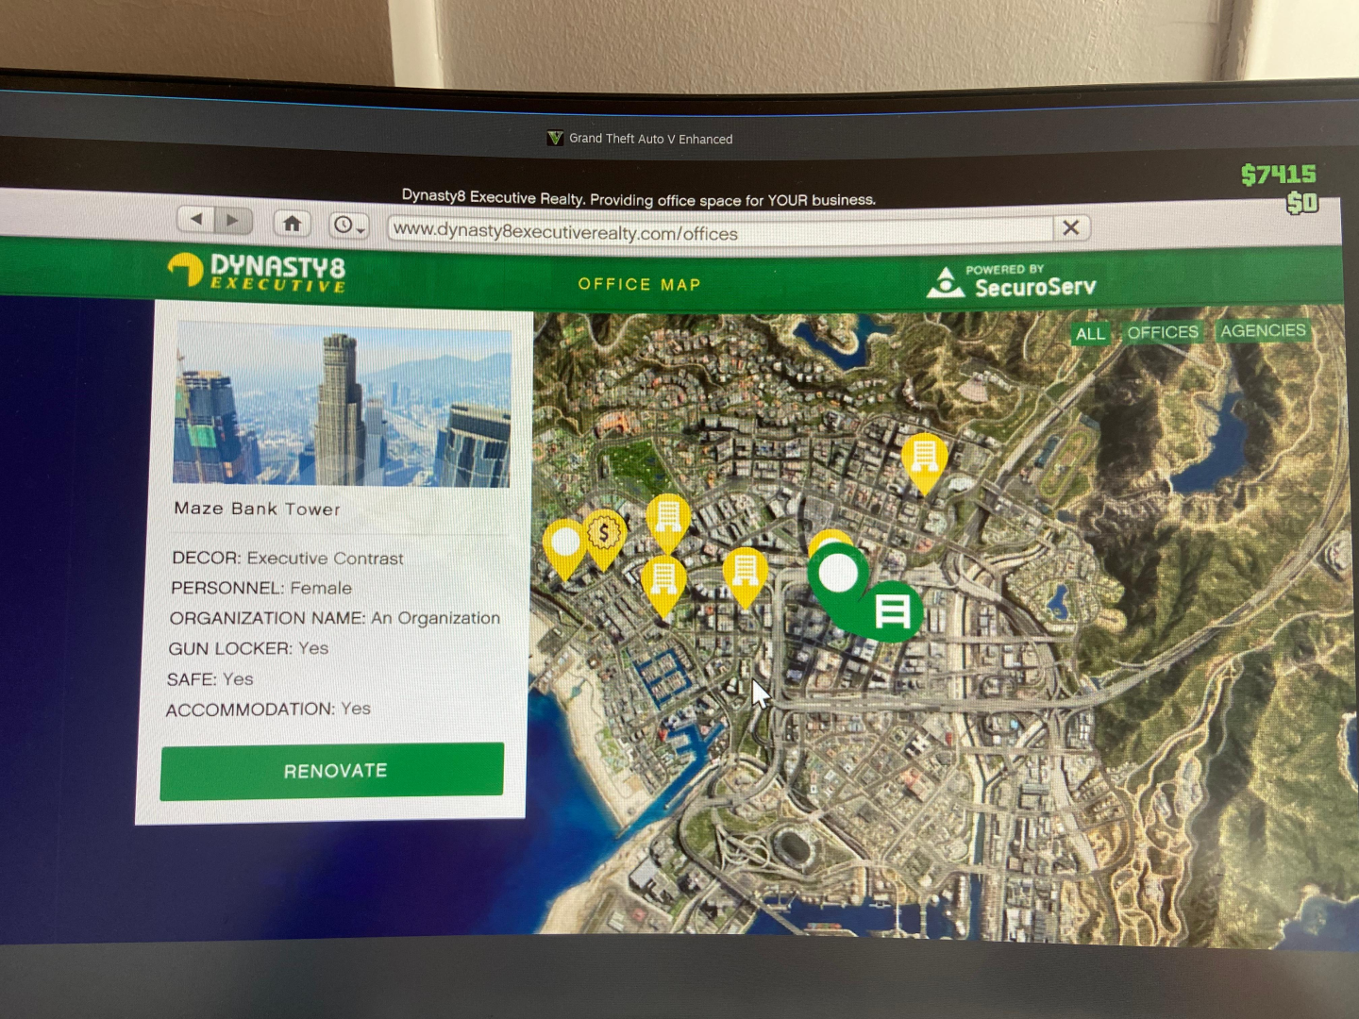This screenshot has width=1359, height=1019.
Task: Click the browser forward arrow button
Action: pyautogui.click(x=233, y=221)
